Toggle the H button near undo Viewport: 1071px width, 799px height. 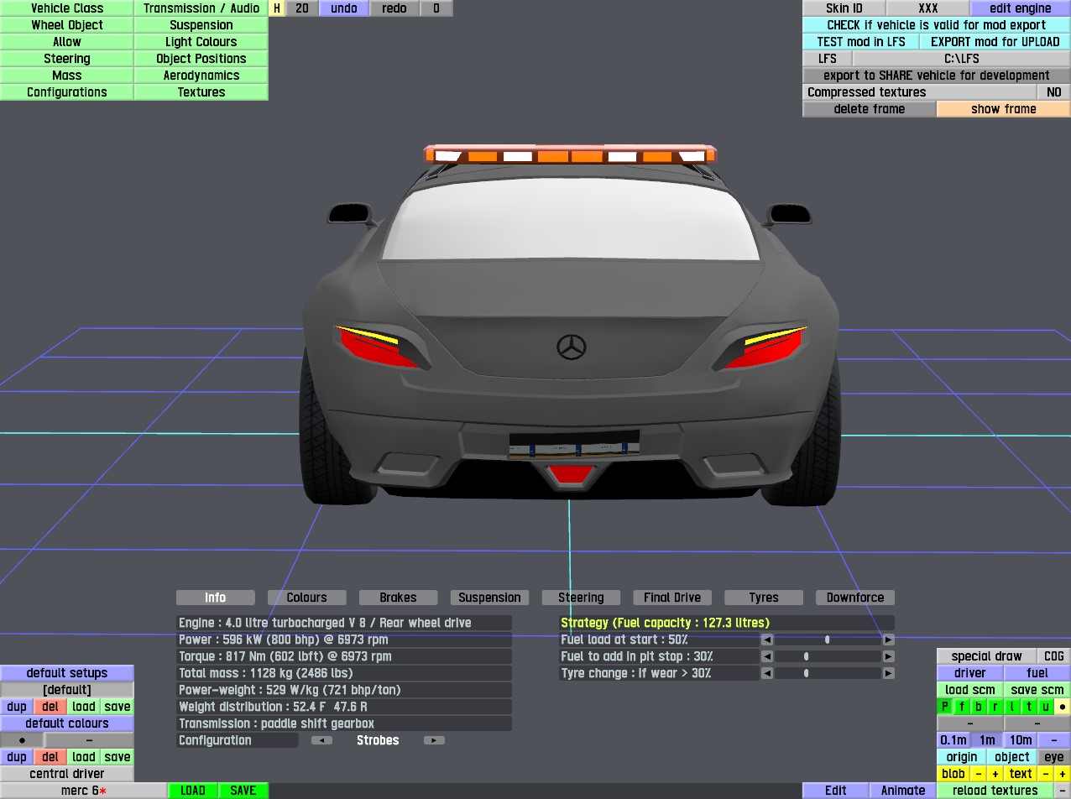coord(277,8)
